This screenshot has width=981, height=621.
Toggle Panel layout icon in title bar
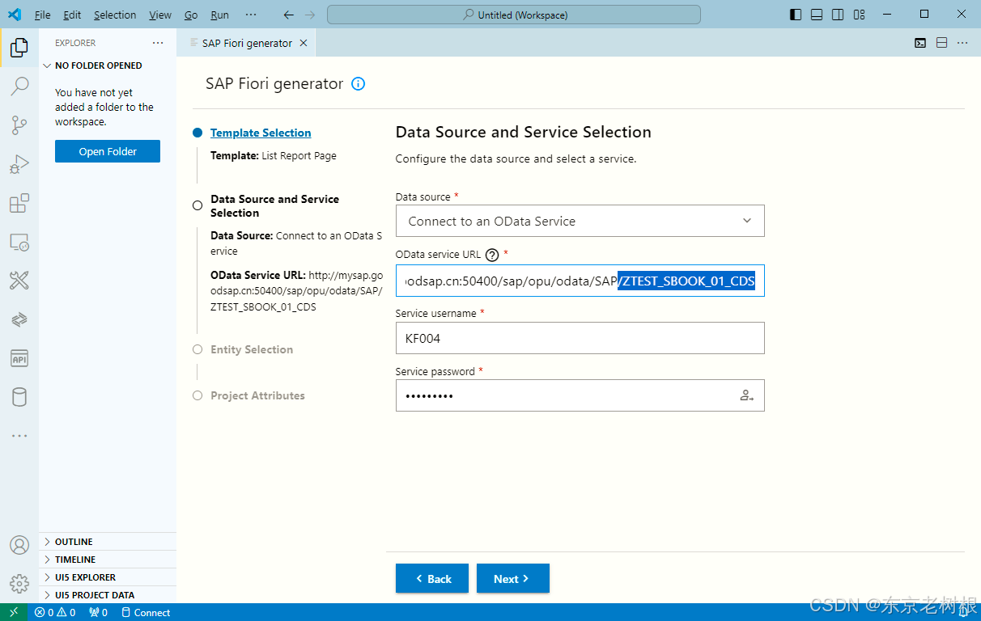[817, 15]
